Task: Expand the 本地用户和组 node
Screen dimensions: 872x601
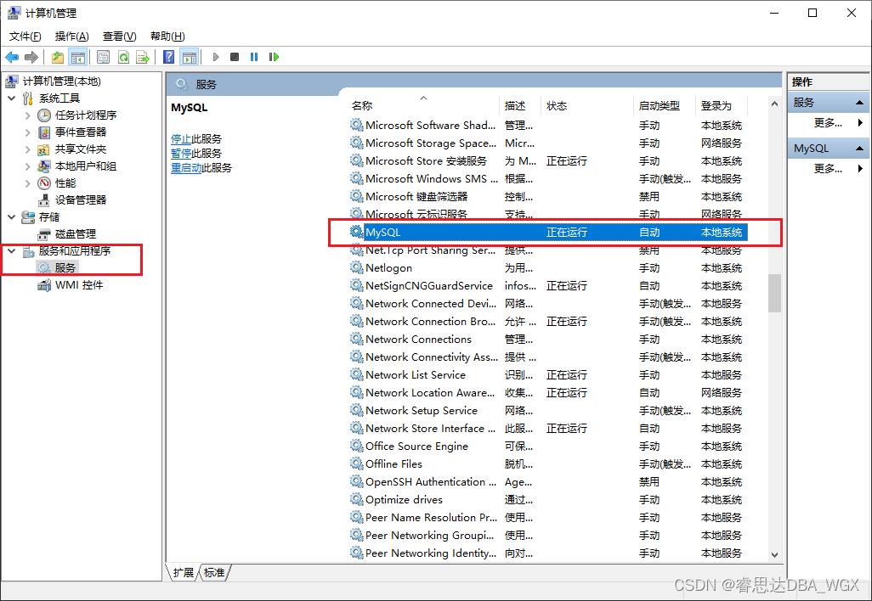Action: [x=27, y=166]
